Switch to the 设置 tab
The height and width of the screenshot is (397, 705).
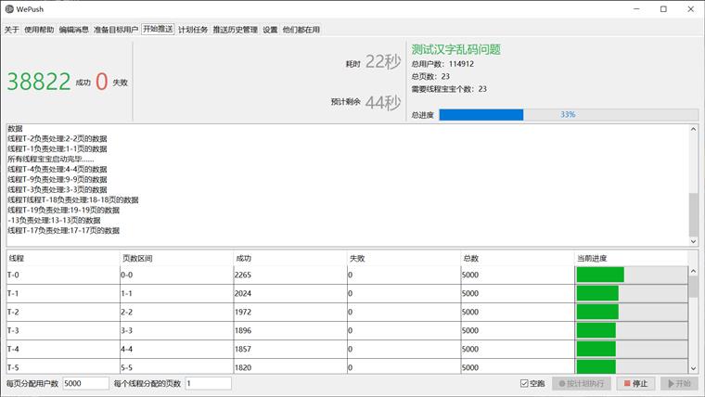tap(270, 30)
